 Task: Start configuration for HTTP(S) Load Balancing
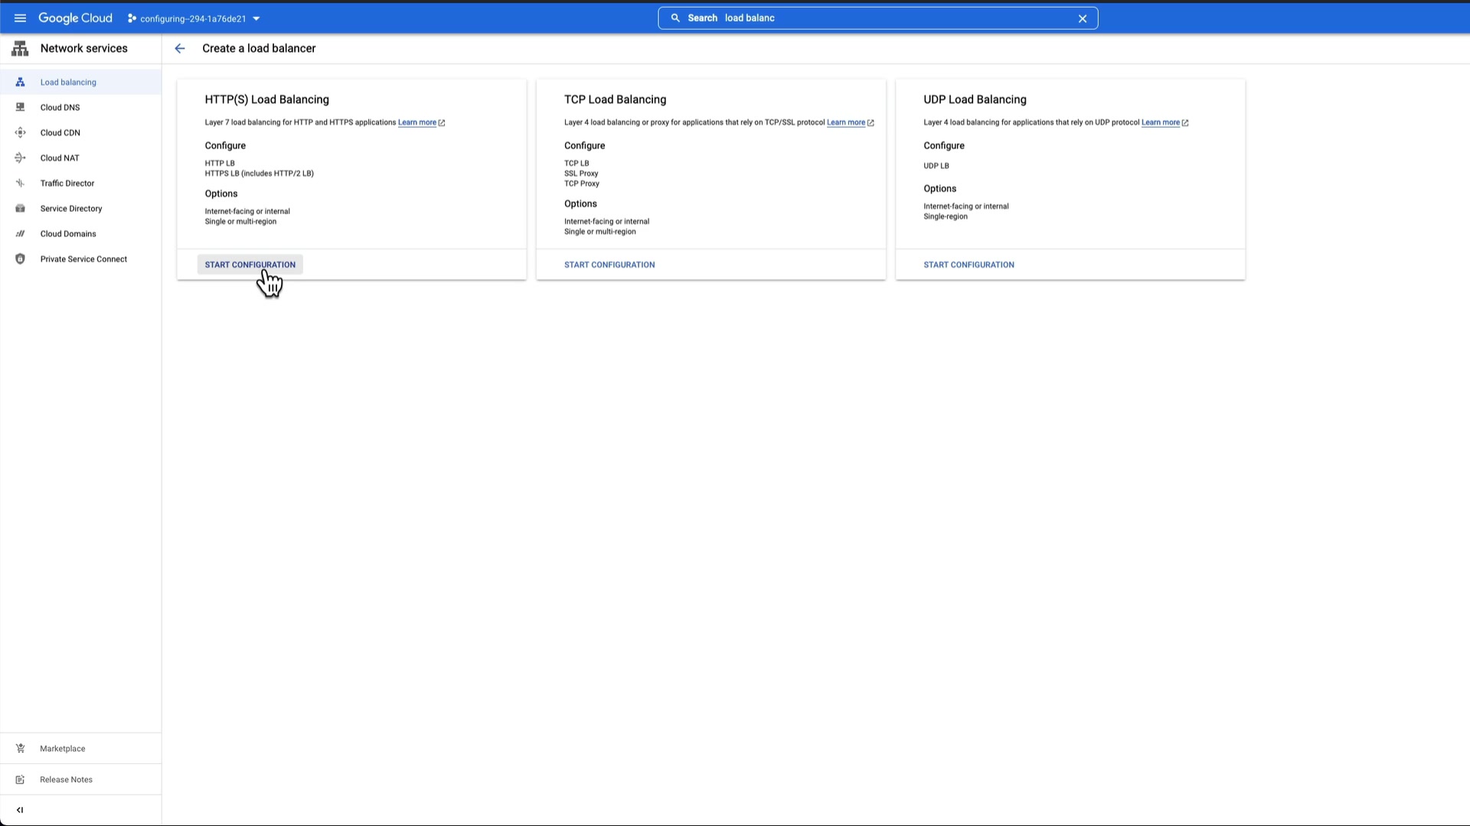[250, 265]
